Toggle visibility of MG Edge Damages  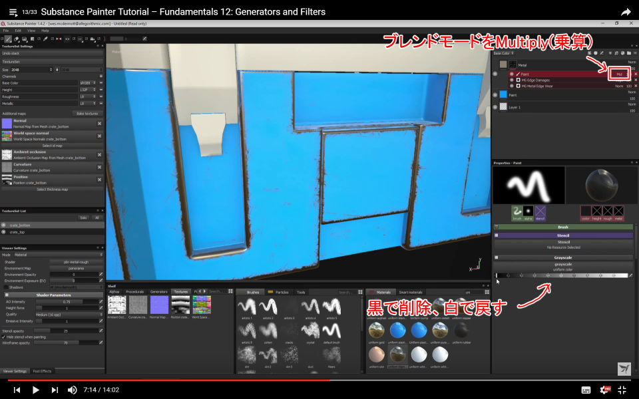click(511, 80)
